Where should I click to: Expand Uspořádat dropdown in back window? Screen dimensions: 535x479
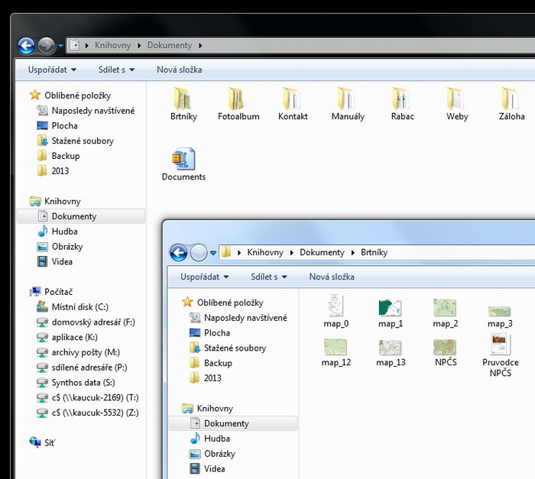click(x=52, y=70)
